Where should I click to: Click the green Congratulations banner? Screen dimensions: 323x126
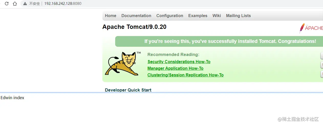click(x=219, y=41)
